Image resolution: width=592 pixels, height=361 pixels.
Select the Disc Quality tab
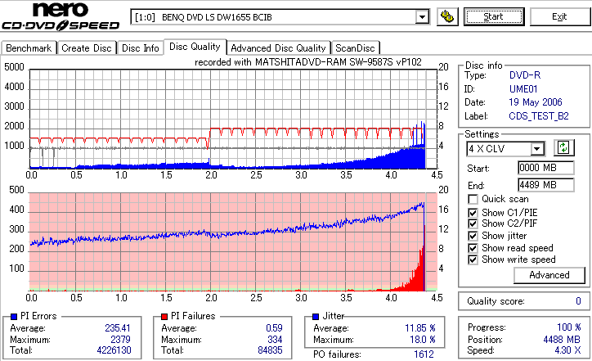pos(195,47)
